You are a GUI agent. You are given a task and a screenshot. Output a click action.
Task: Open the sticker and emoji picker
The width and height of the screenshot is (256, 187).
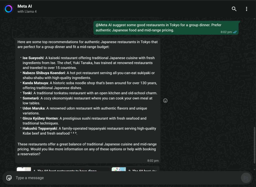click(9, 178)
